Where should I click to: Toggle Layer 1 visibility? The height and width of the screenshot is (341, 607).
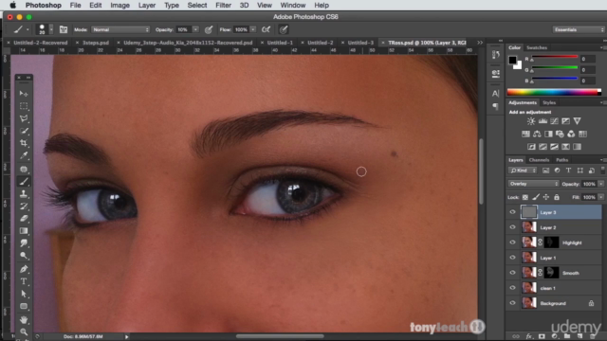(512, 258)
